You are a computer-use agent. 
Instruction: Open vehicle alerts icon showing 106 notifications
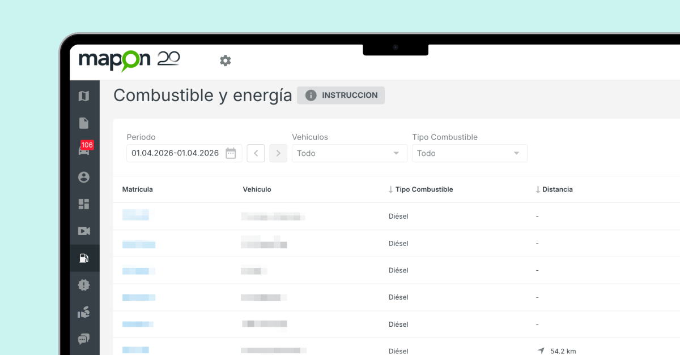(x=84, y=150)
